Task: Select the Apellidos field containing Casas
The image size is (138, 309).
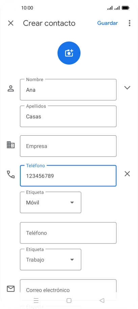Action: [68, 116]
